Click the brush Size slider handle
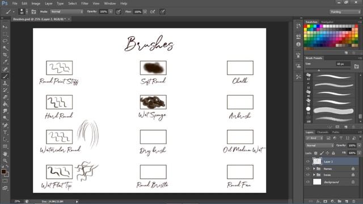 tap(319, 70)
